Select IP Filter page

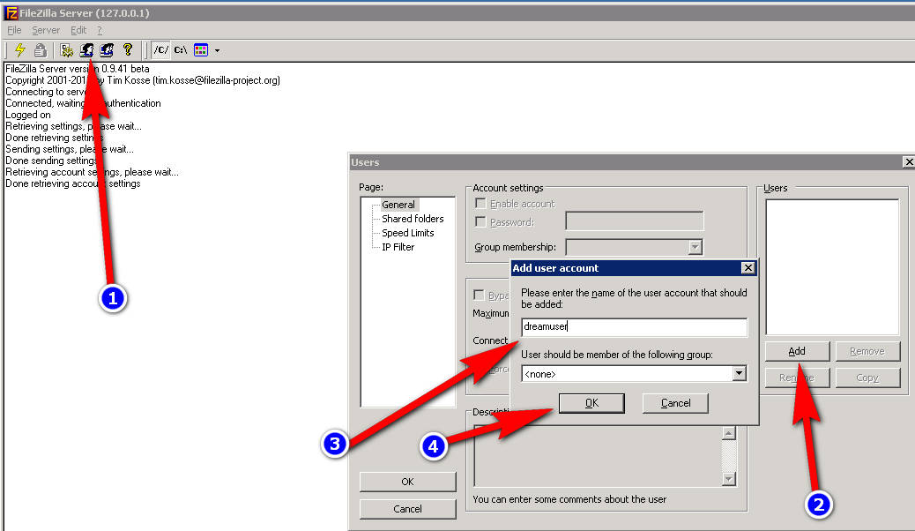398,247
